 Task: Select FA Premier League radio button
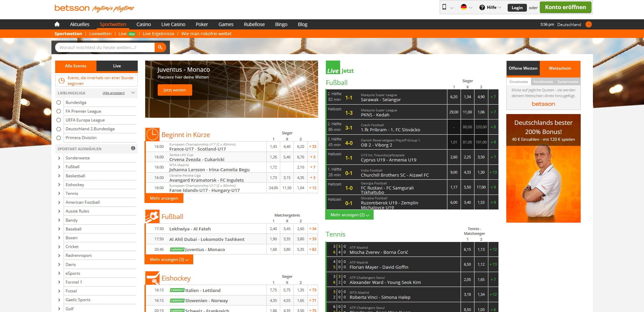(x=59, y=111)
